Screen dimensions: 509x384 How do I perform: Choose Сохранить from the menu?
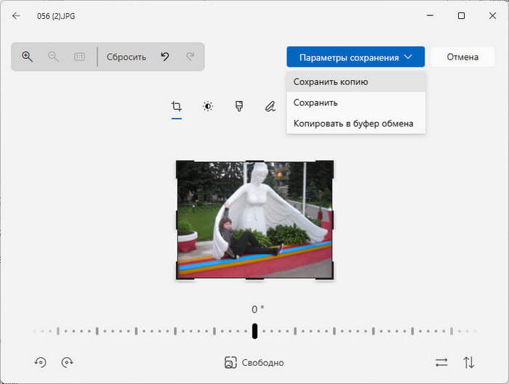[316, 103]
